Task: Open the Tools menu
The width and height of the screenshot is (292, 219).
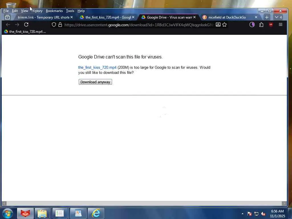Action: 70,11
